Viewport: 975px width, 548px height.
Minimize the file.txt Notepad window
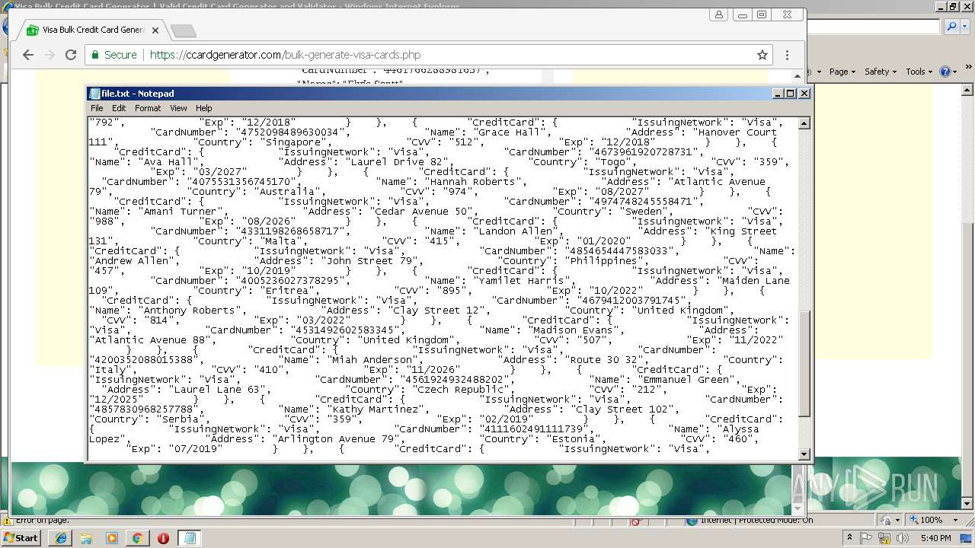(778, 93)
